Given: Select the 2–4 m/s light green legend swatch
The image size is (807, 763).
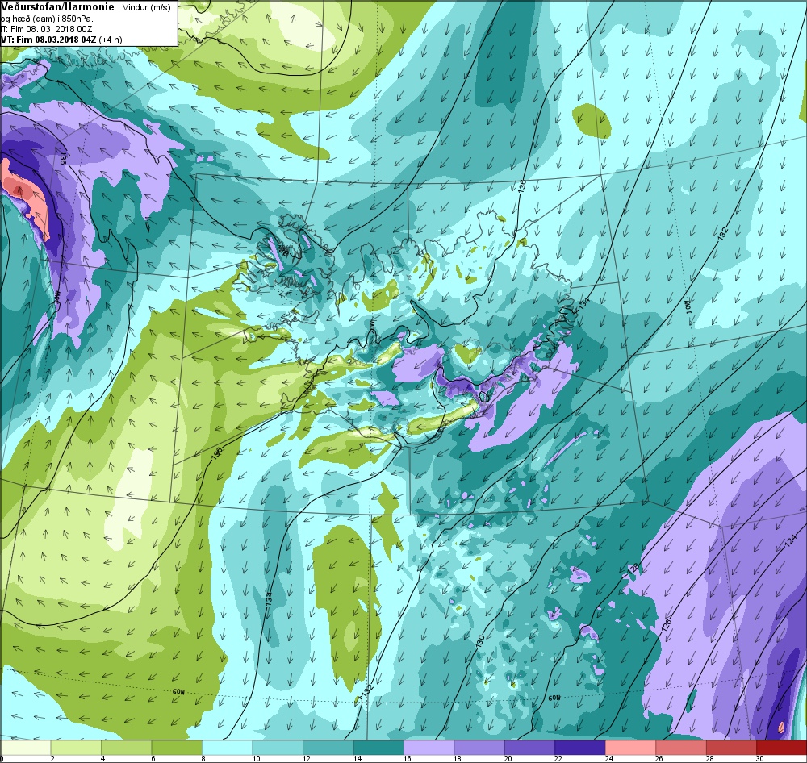Looking at the screenshot, I should click(x=76, y=747).
